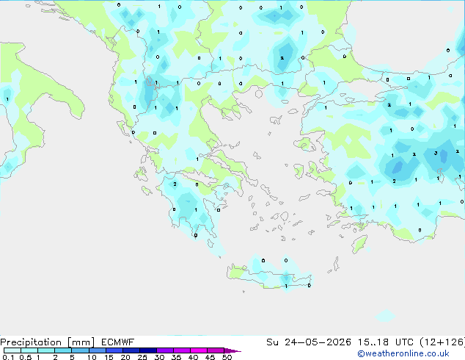Click the '0.1' legend scale label

8,357
